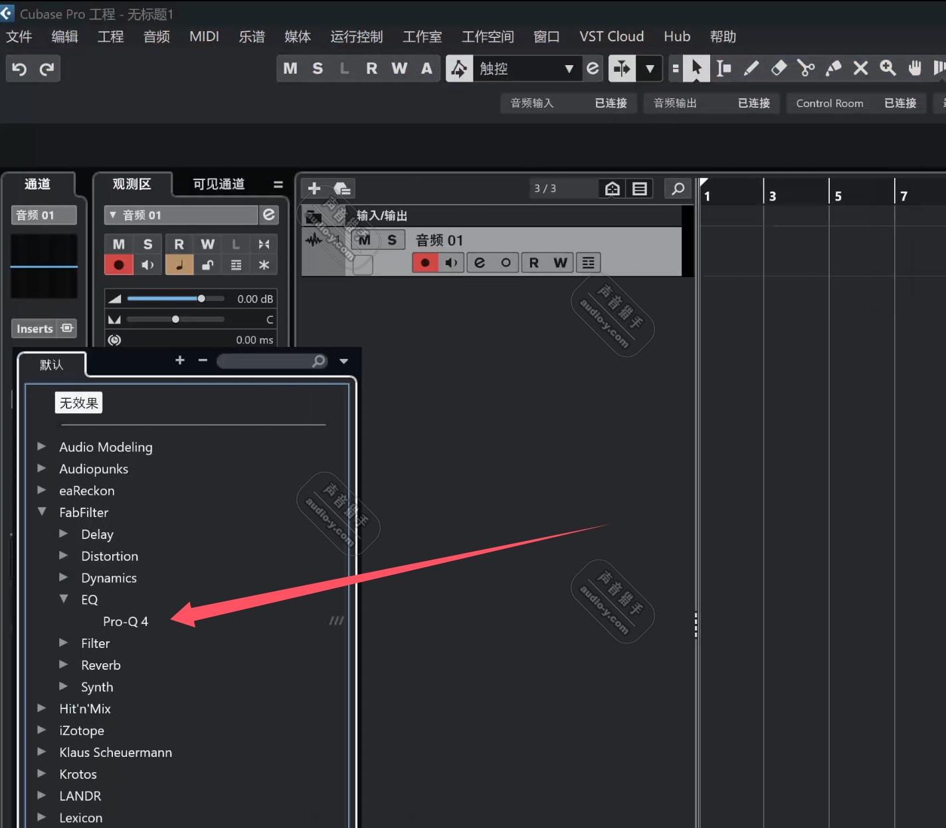Expand the iZotope plugin folder
This screenshot has height=828, width=946.
(42, 730)
